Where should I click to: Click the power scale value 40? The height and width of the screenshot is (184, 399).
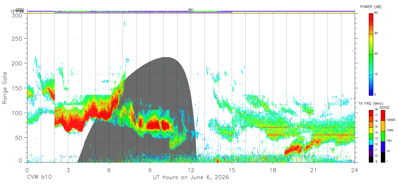[x=376, y=13]
